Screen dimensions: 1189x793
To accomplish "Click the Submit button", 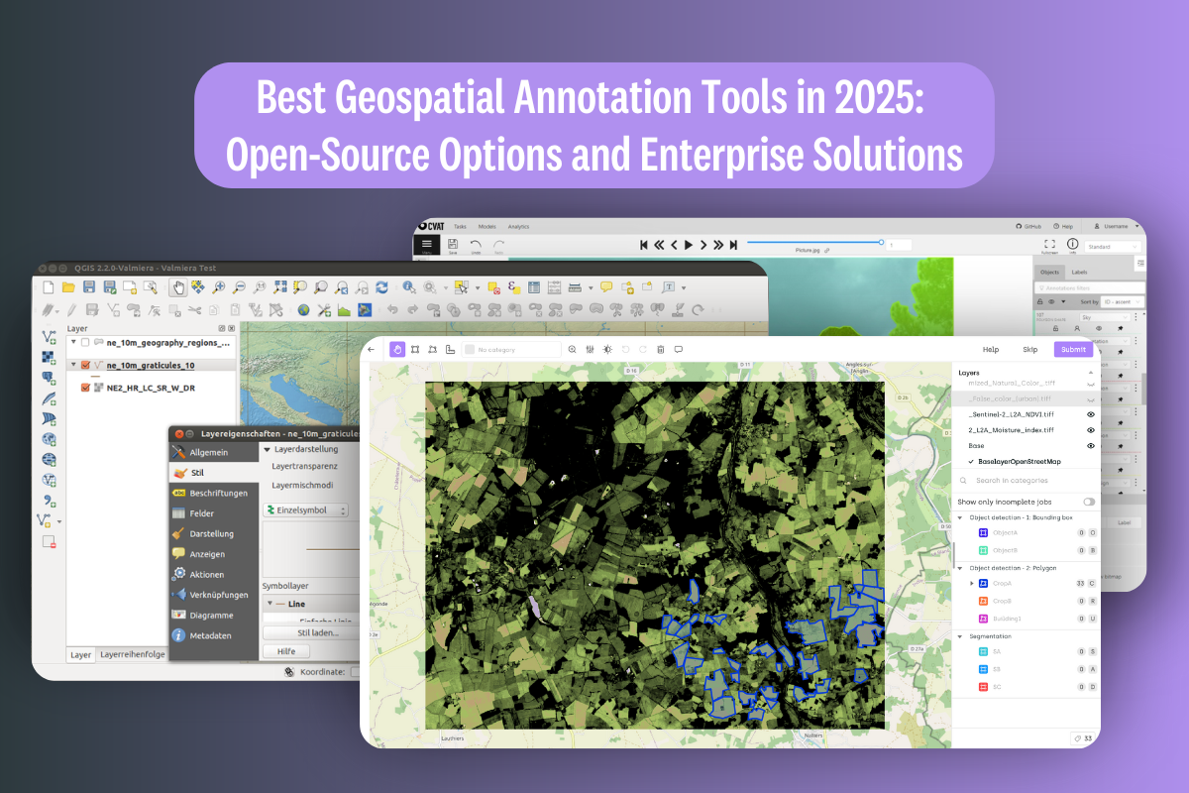I will 1073,349.
